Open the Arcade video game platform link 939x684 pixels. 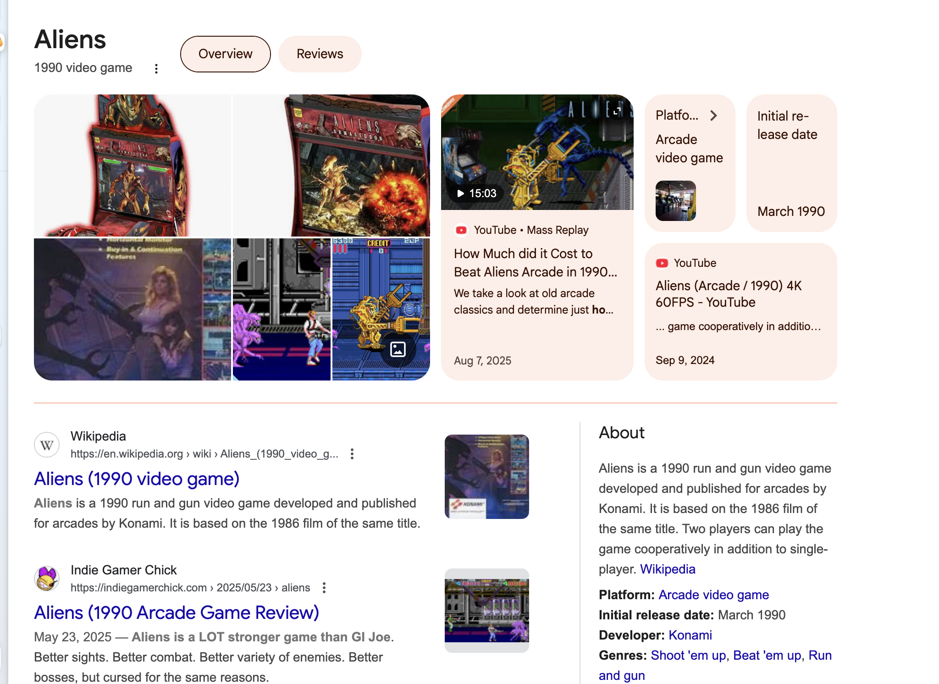tap(713, 595)
